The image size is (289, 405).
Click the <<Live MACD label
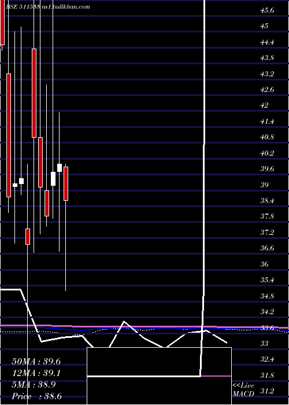[243, 390]
